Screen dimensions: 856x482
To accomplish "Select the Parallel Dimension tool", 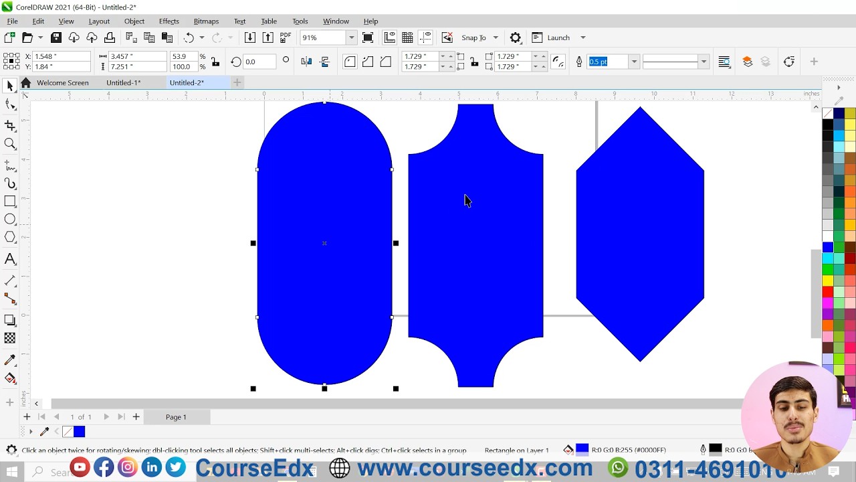I will [10, 280].
